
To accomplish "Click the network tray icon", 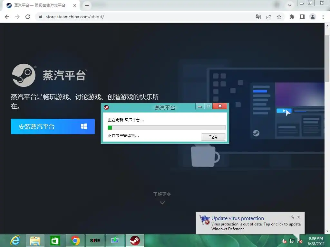I will [x=292, y=241].
